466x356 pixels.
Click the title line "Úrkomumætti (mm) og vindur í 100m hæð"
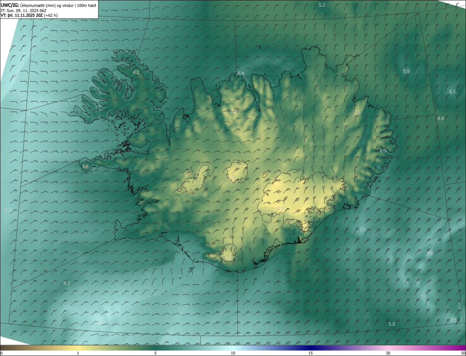(58, 5)
